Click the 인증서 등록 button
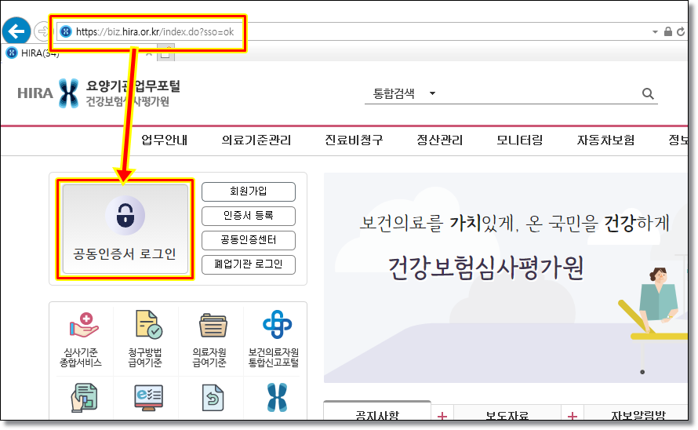The height and width of the screenshot is (430, 698). (249, 216)
